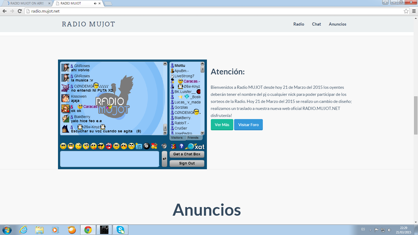Bookmark page with the star icon
The width and height of the screenshot is (418, 235).
tap(406, 11)
